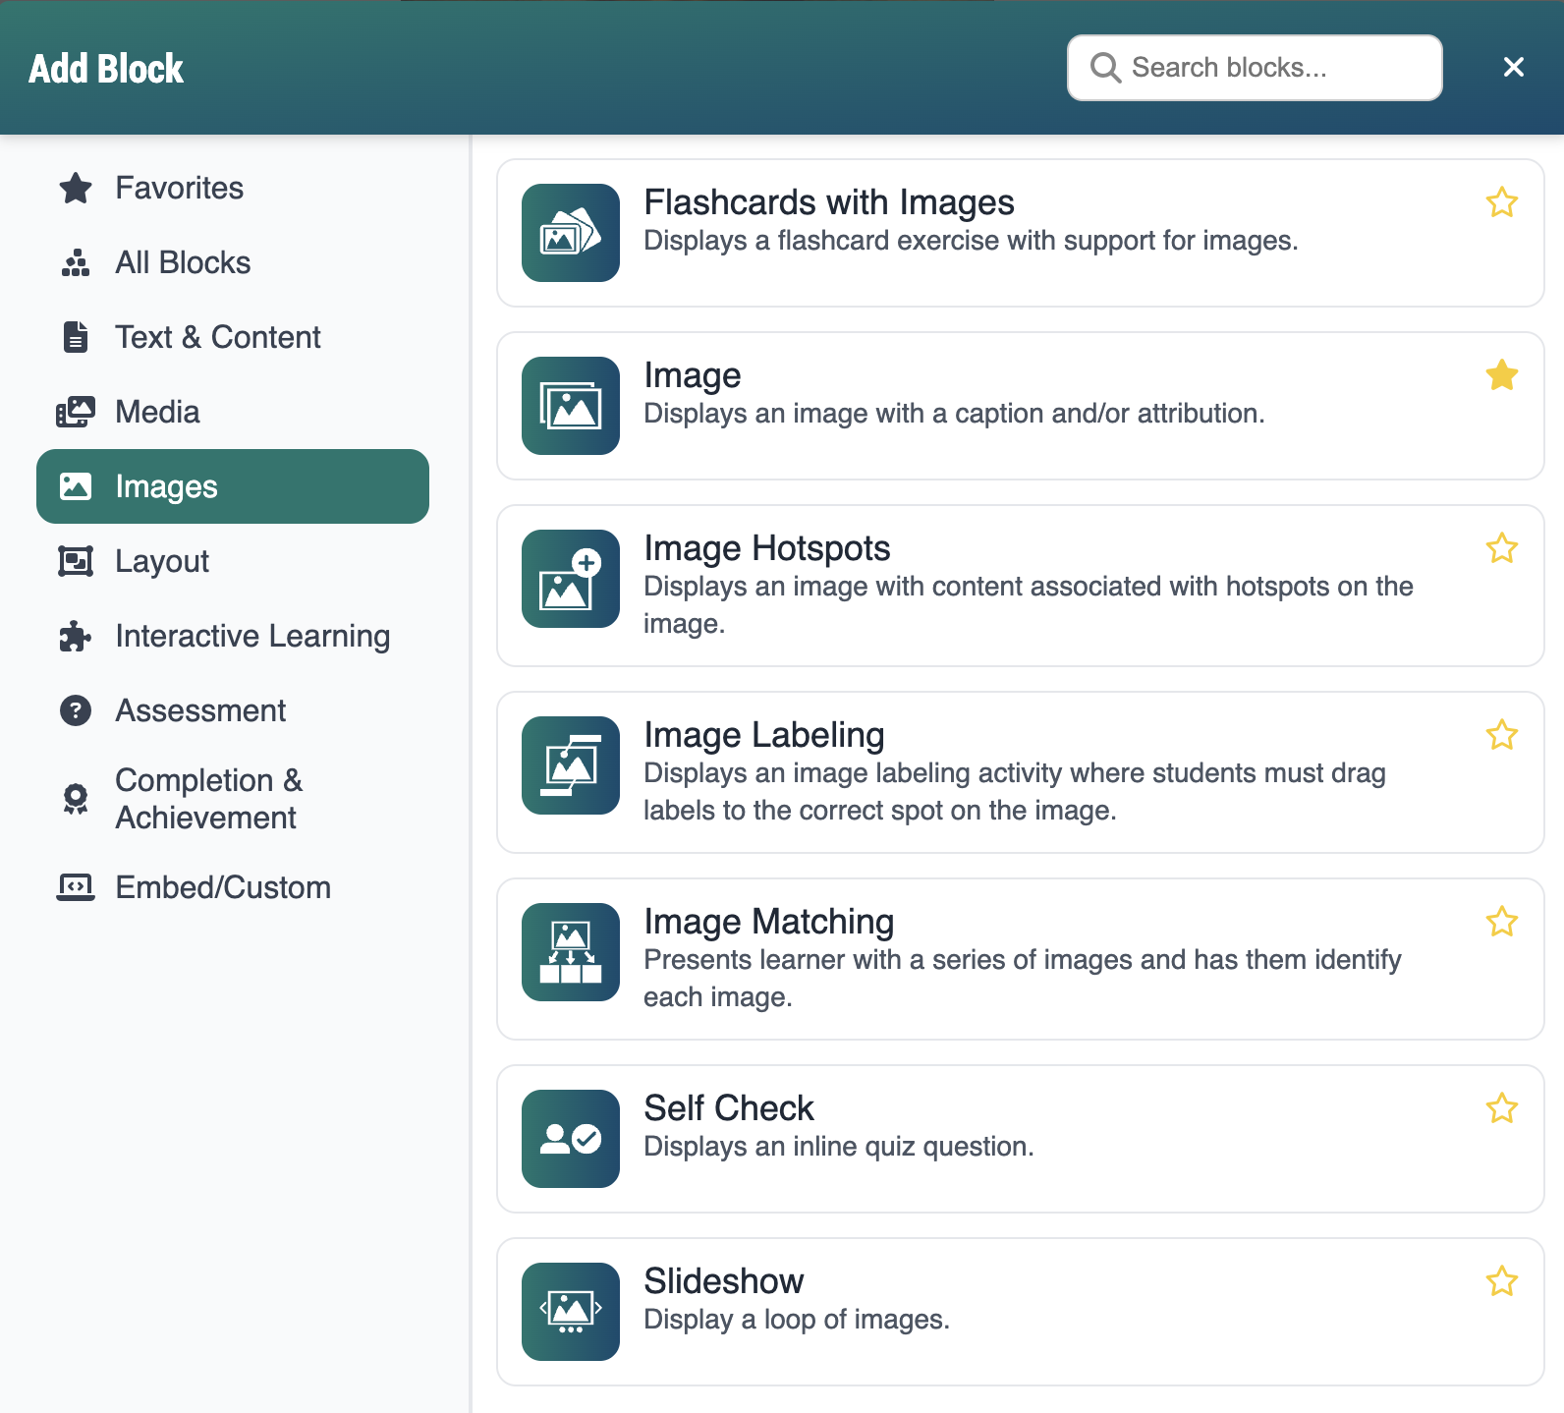Star the Image Matching block
This screenshot has height=1413, width=1564.
point(1502,922)
